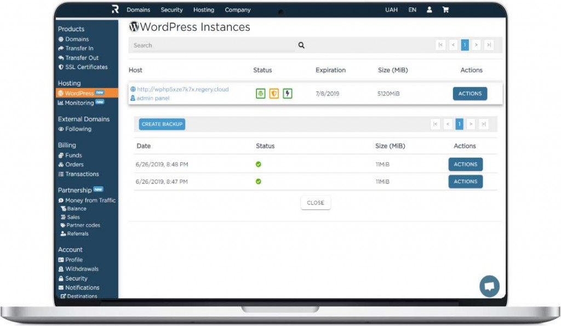
Task: Click the CREATE BACKUP button
Action: coord(162,124)
